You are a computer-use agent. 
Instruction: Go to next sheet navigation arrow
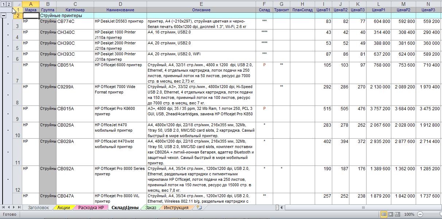click(x=14, y=208)
